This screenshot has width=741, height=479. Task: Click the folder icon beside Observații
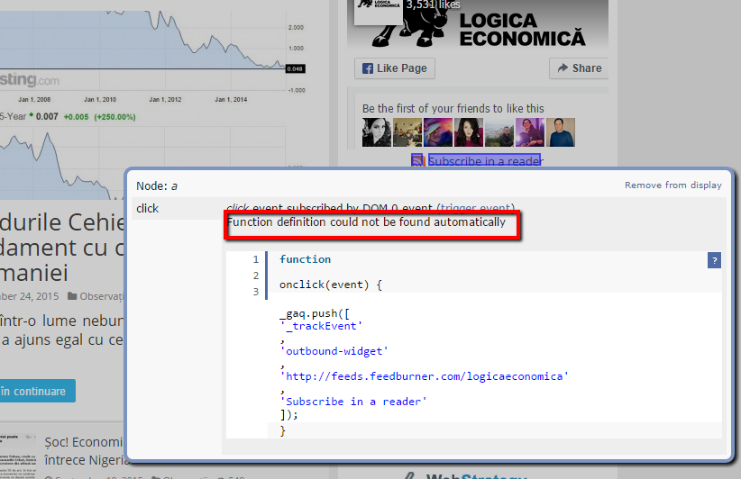pos(73,295)
